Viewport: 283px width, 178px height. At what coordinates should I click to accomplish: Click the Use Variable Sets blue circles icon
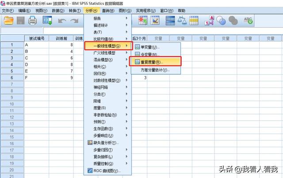pyautogui.click(x=221, y=20)
